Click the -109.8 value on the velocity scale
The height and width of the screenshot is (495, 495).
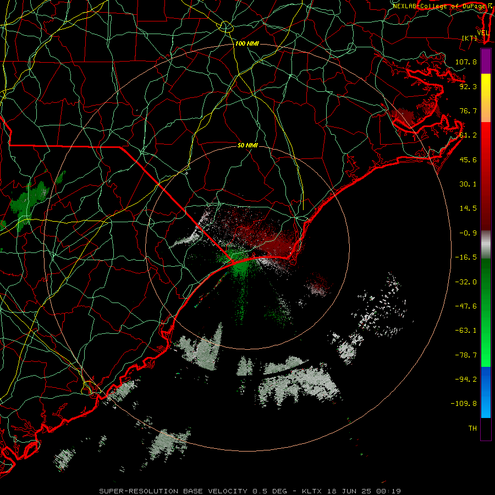click(x=464, y=404)
